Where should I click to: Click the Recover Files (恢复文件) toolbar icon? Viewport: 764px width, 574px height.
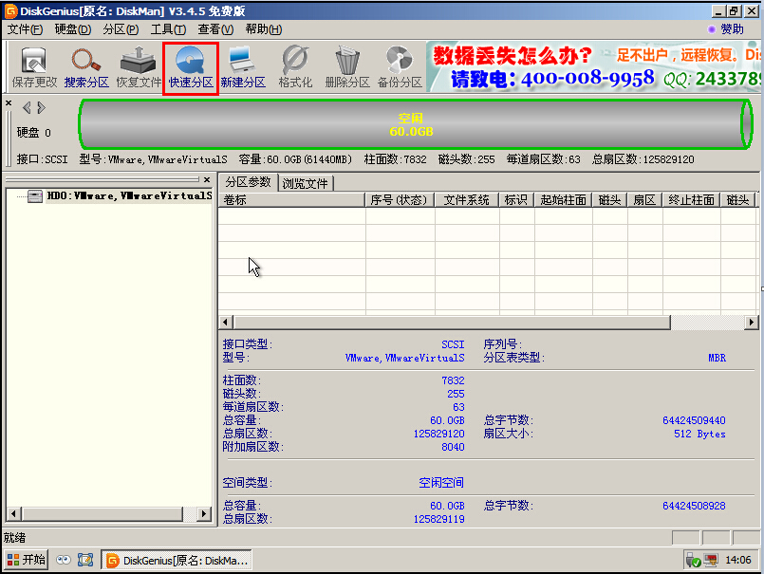pyautogui.click(x=139, y=68)
